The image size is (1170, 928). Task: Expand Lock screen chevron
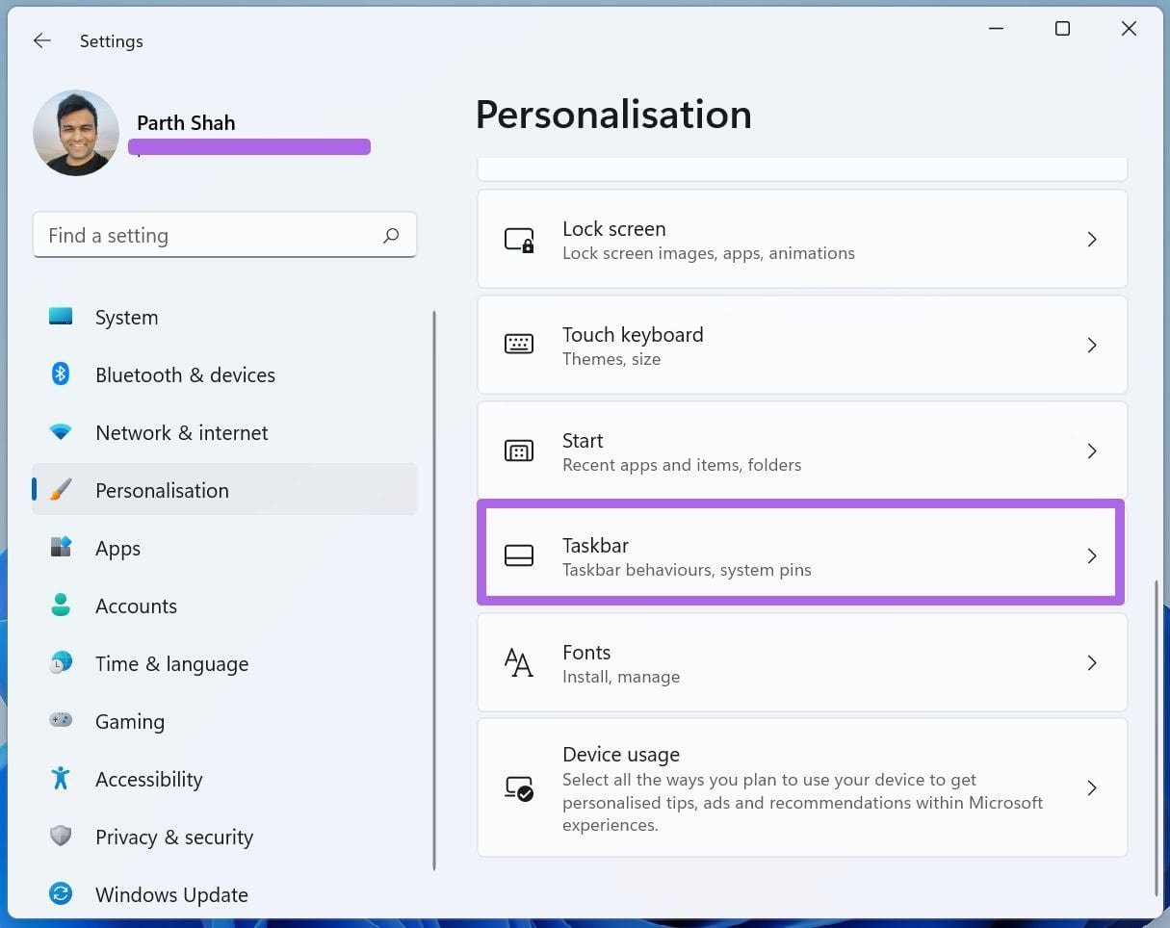click(1092, 239)
